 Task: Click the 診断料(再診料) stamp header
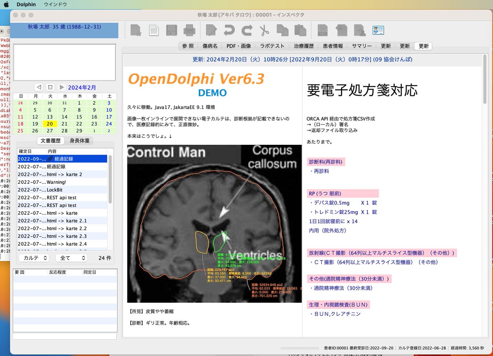pos(326,162)
